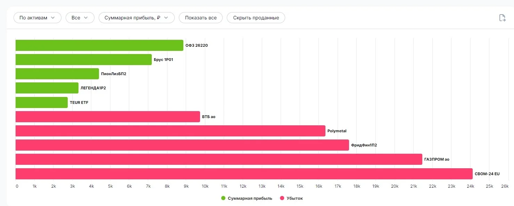
Task: Click the "ПионЛизБП2" bar label
Action: coord(114,74)
